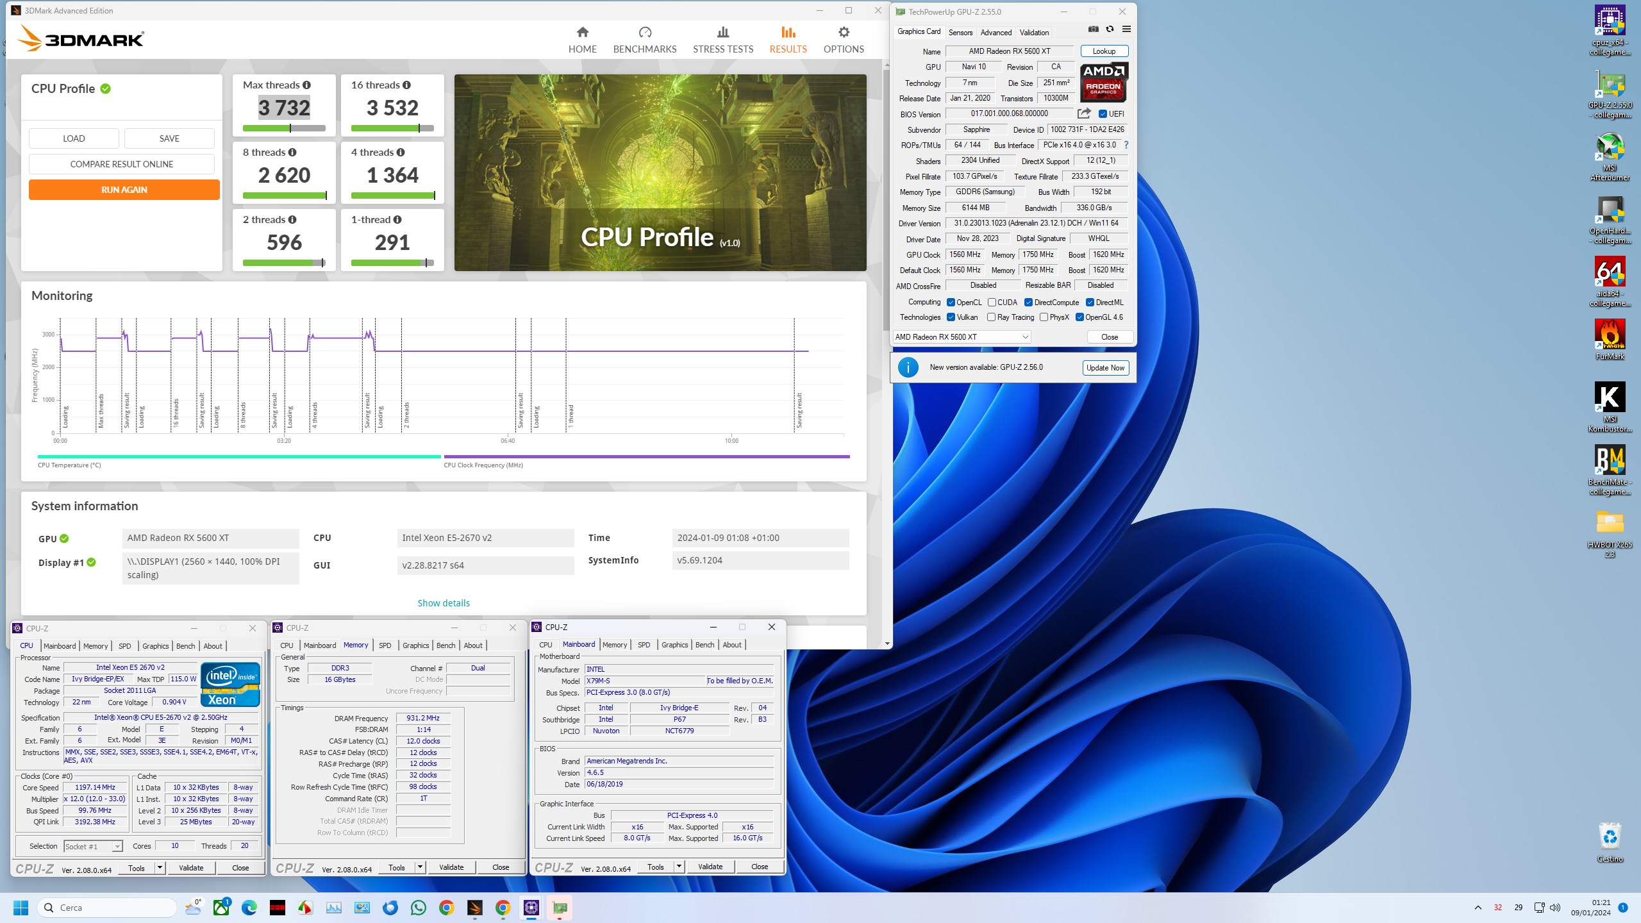Open Benchmarks in the 3DMark navigation
Screen dimensions: 1641x923
click(x=645, y=40)
